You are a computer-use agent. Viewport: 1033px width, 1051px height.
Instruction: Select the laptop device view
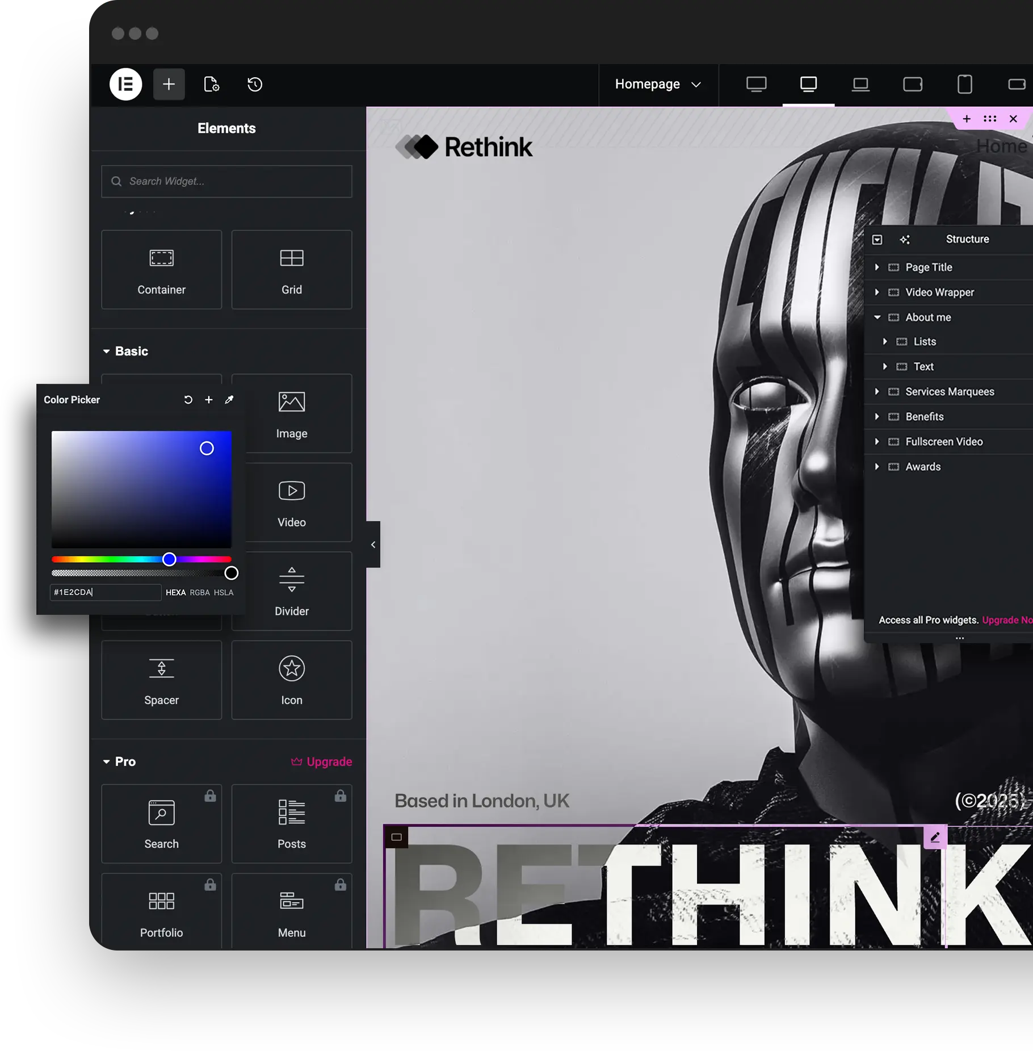[860, 85]
